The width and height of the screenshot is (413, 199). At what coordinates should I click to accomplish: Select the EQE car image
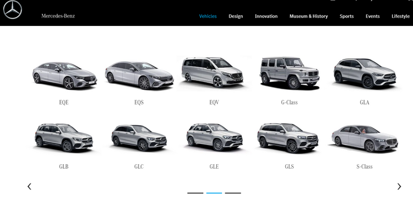tap(64, 76)
